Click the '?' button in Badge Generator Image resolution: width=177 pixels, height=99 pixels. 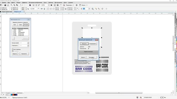click(x=19, y=54)
